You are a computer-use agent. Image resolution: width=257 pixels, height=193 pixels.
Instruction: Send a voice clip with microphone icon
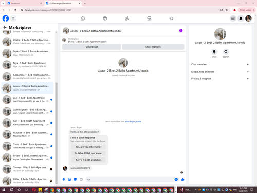[x=64, y=179]
